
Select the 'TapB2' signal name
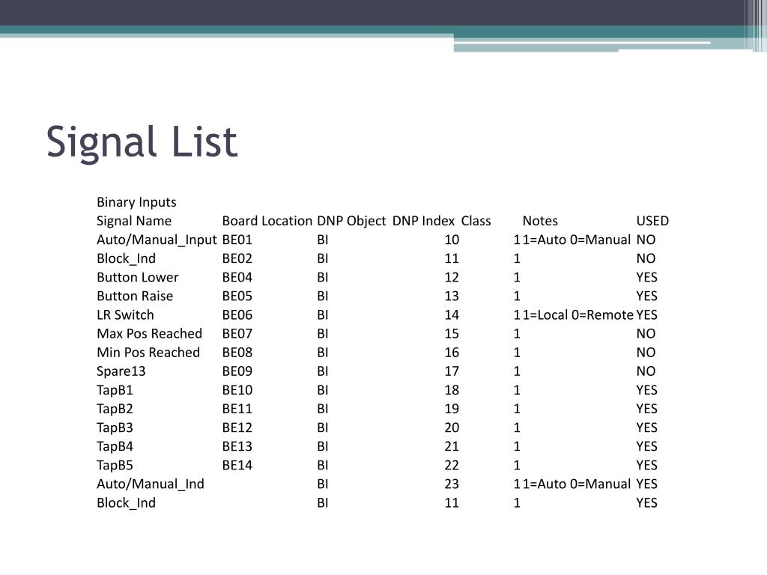click(x=115, y=410)
